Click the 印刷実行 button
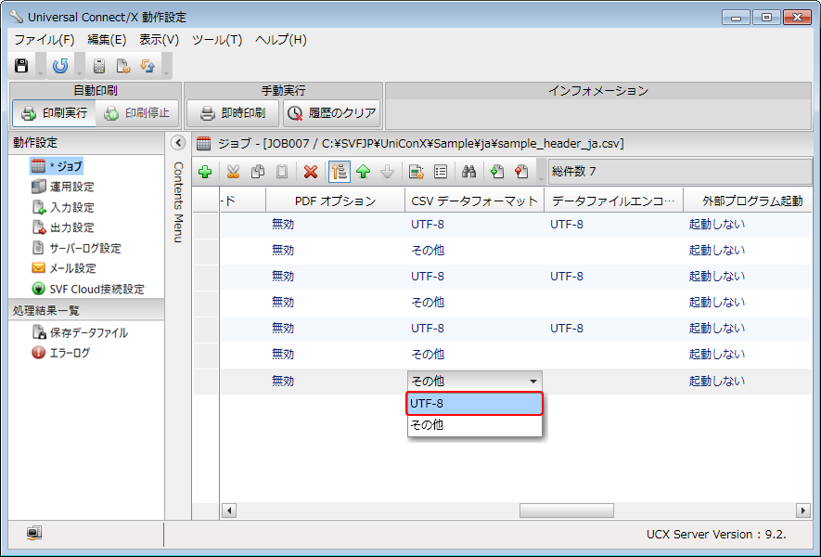This screenshot has height=557, width=821. click(55, 113)
